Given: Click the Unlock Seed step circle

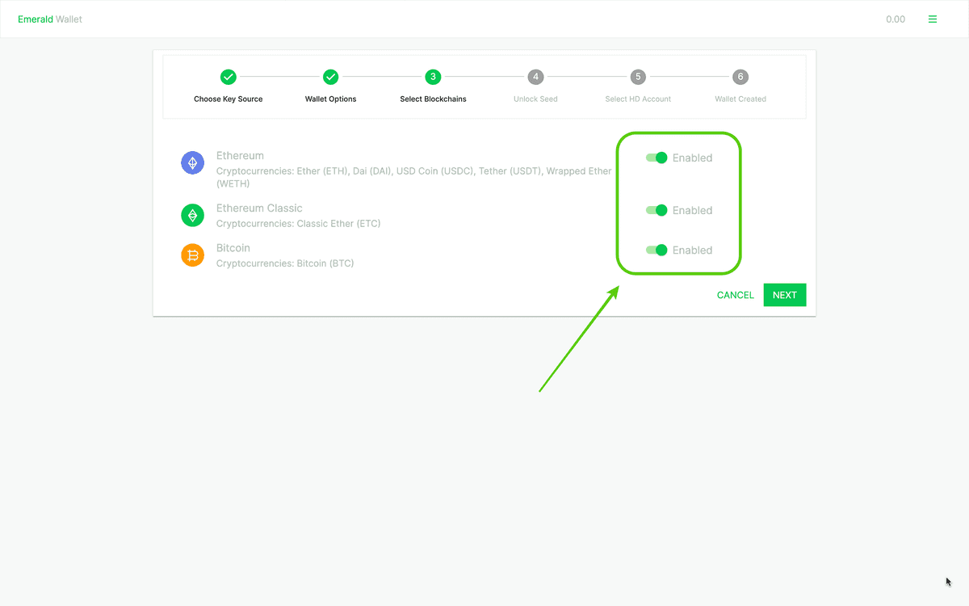Looking at the screenshot, I should click(535, 77).
